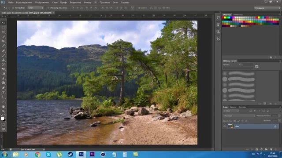
Task: Select the Zoom tool
Action: (x=3, y=111)
